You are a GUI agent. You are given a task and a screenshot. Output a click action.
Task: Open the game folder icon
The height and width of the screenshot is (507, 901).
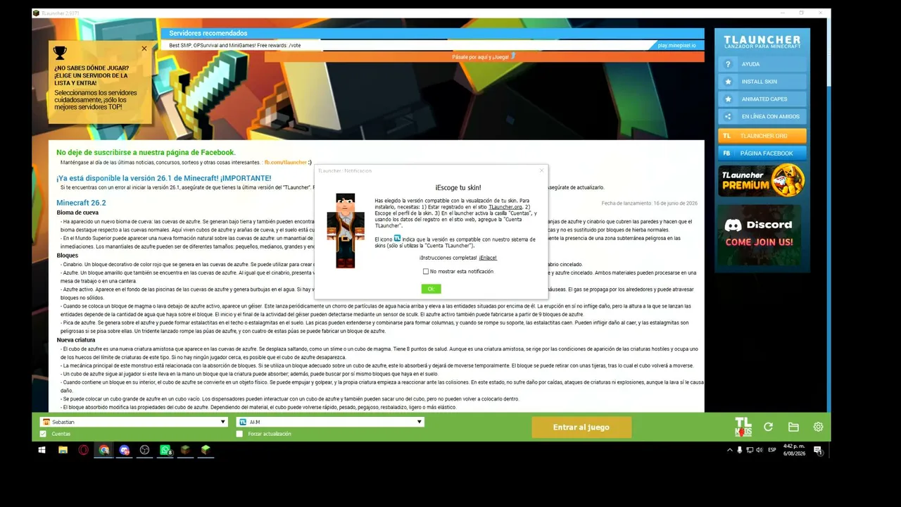coord(793,427)
